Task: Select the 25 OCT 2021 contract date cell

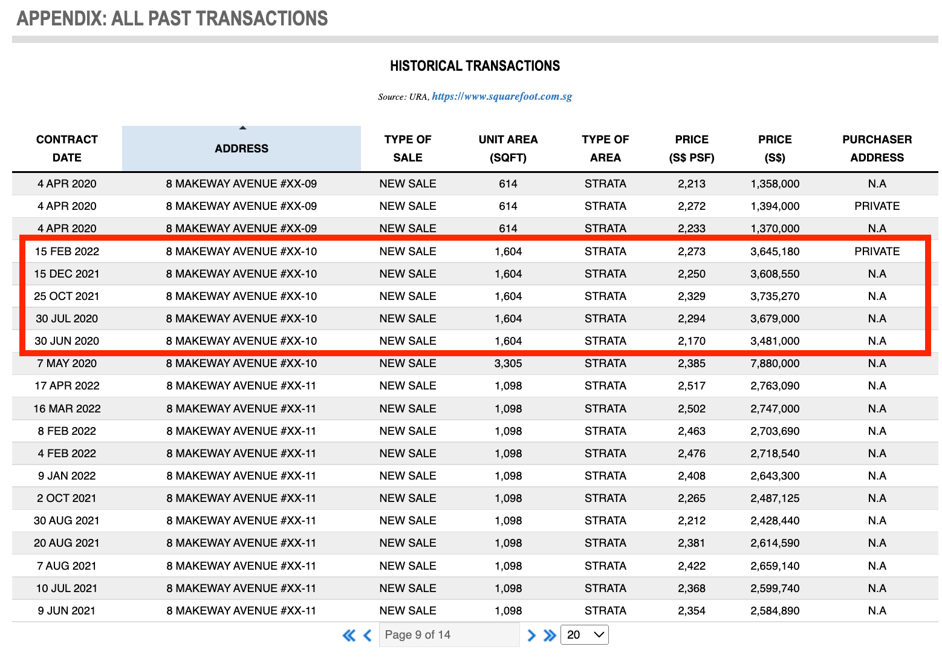Action: pyautogui.click(x=67, y=296)
